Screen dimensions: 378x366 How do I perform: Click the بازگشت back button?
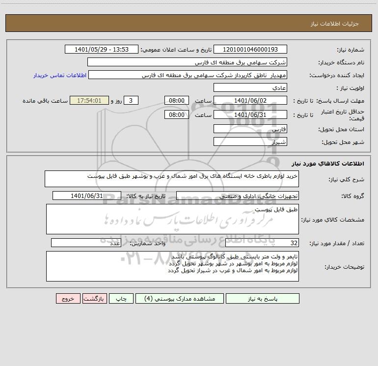94,298
